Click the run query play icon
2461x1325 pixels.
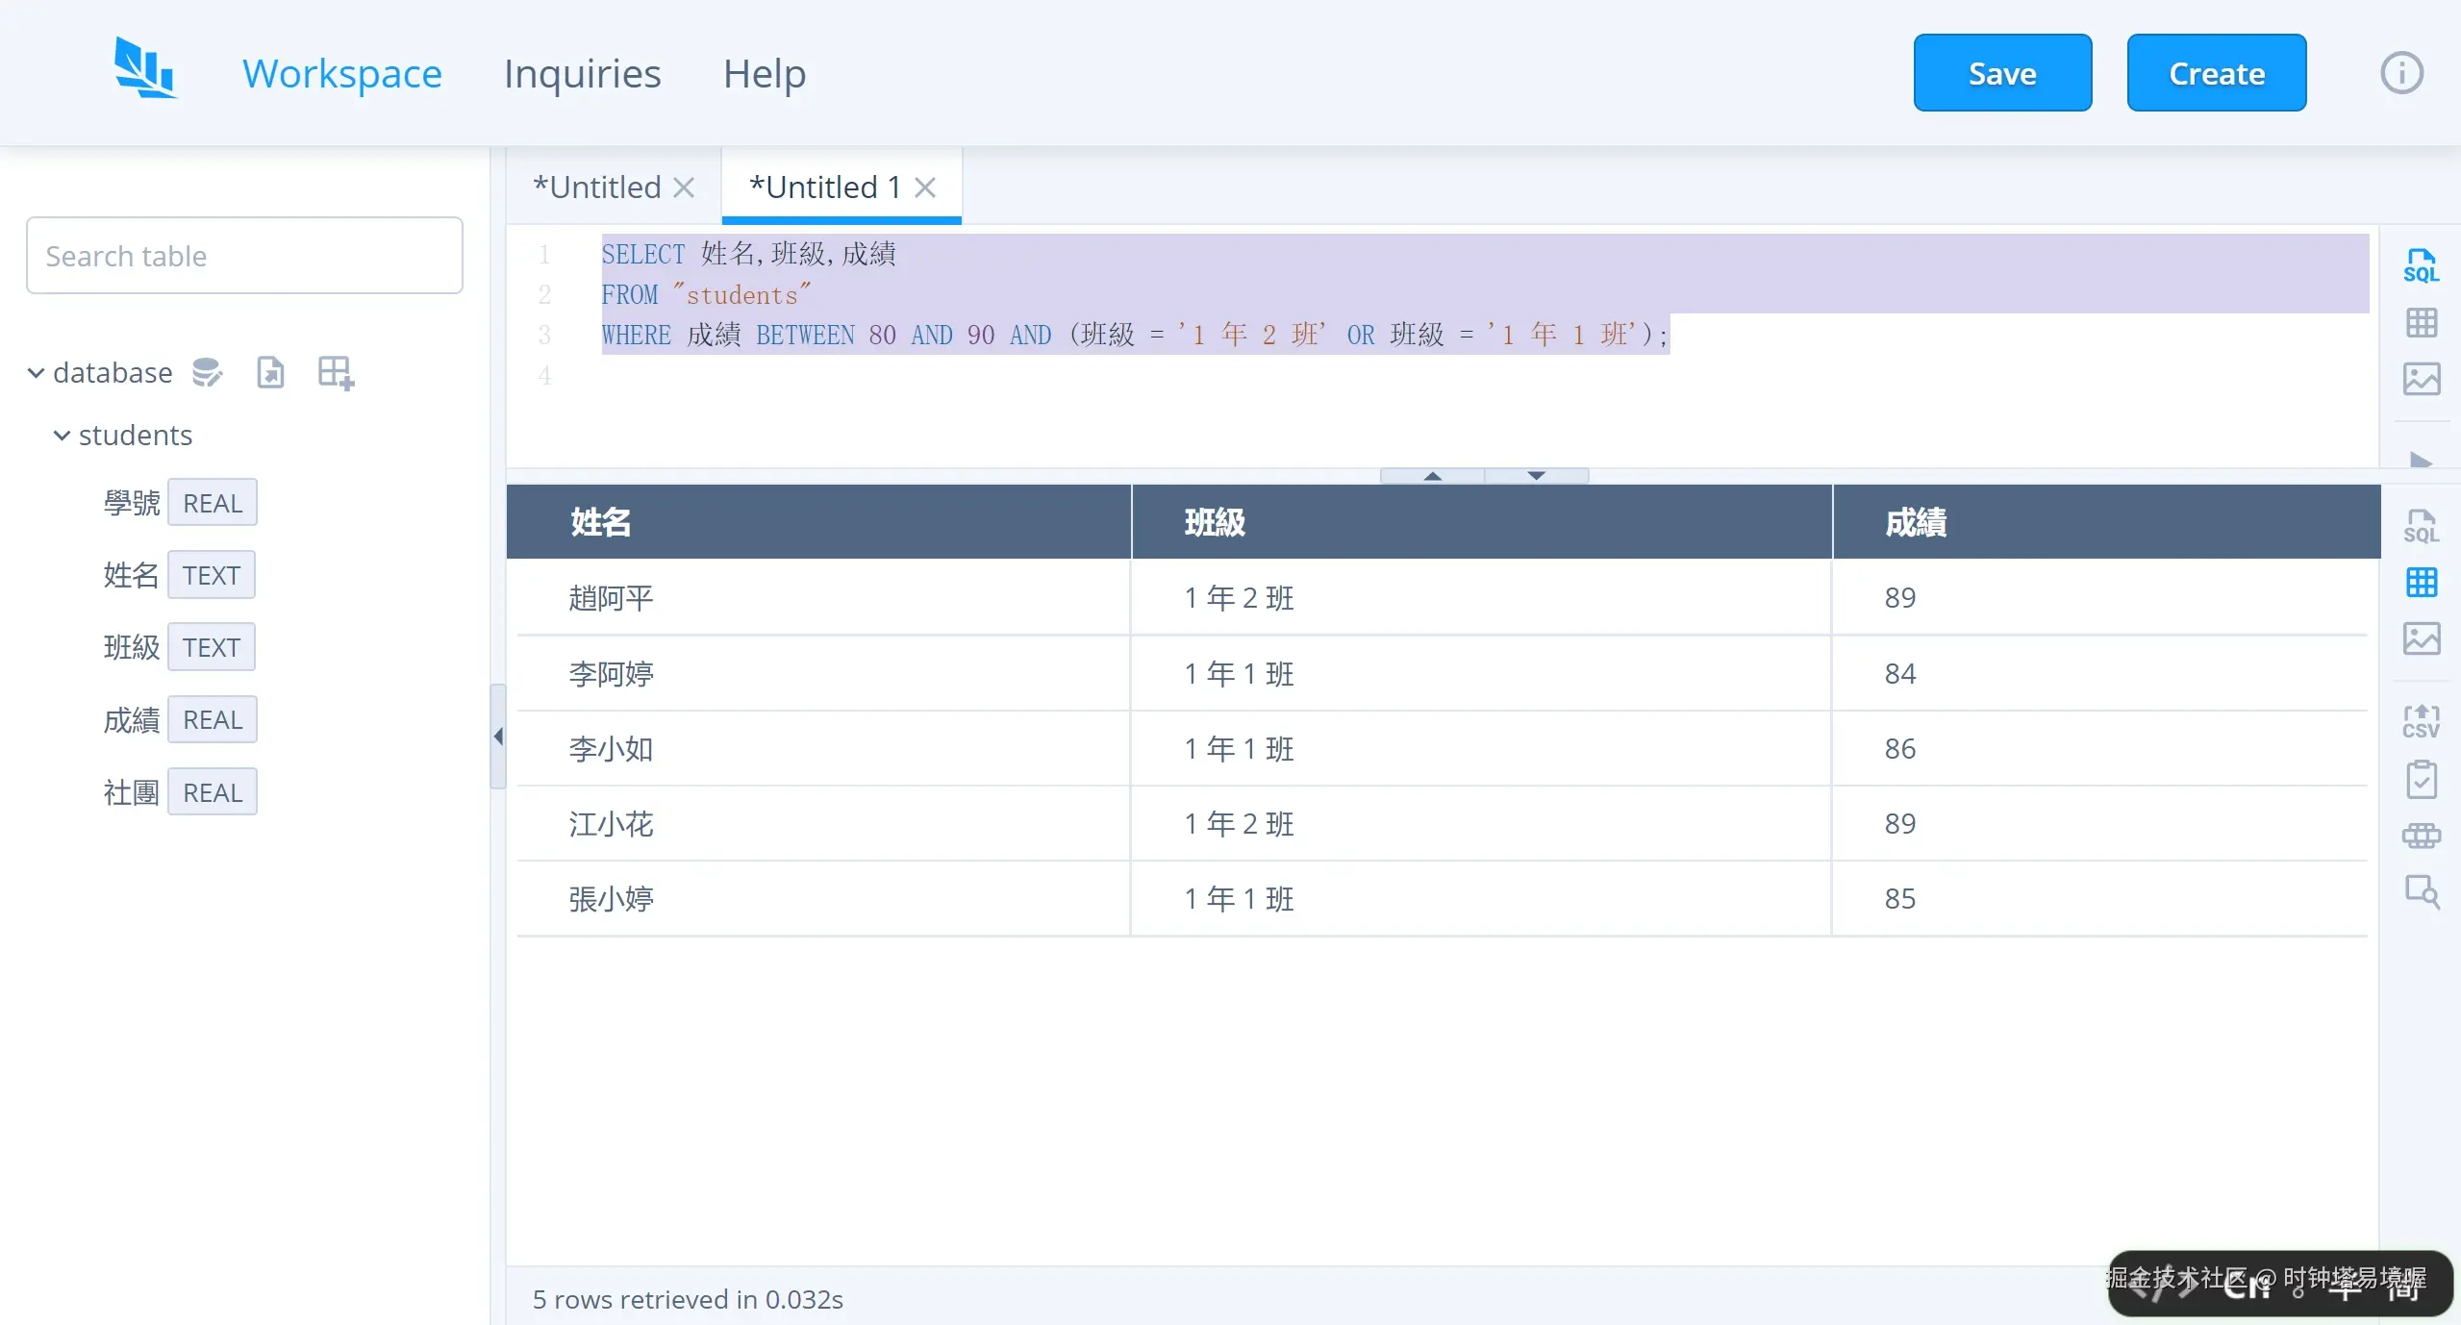click(2421, 460)
